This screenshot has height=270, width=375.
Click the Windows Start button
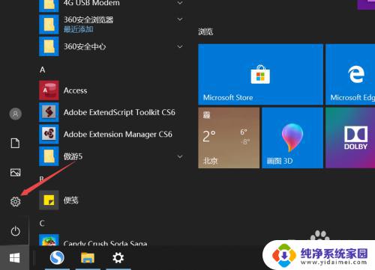click(x=14, y=257)
